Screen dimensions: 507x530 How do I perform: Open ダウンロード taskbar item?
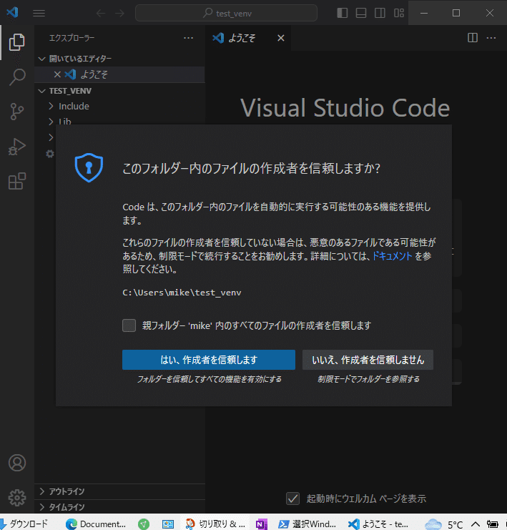click(25, 524)
